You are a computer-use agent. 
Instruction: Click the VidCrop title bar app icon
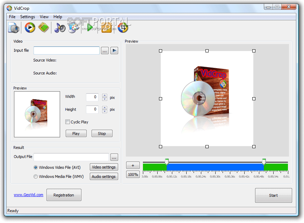tap(9, 8)
